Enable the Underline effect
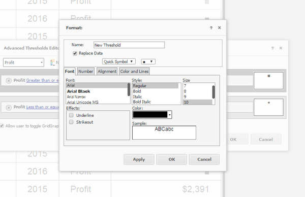 click(x=71, y=115)
